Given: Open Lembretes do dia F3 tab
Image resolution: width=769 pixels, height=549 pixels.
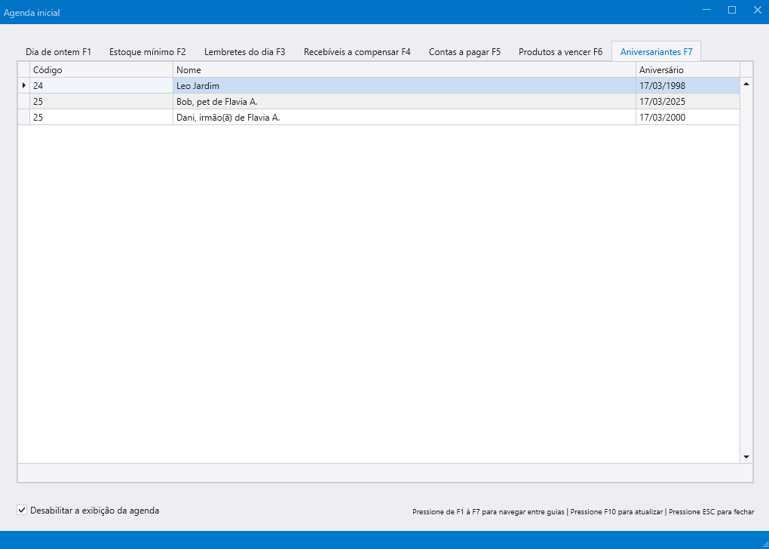Looking at the screenshot, I should [x=244, y=52].
